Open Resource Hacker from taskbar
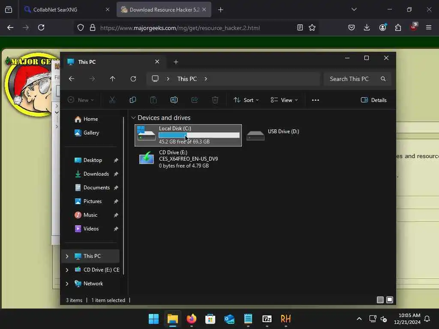Viewport: 439px width, 329px height. [x=286, y=319]
